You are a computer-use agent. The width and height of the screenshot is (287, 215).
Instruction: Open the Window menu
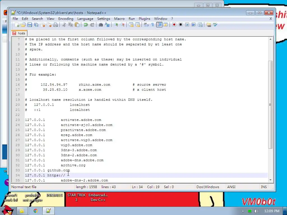161,19
